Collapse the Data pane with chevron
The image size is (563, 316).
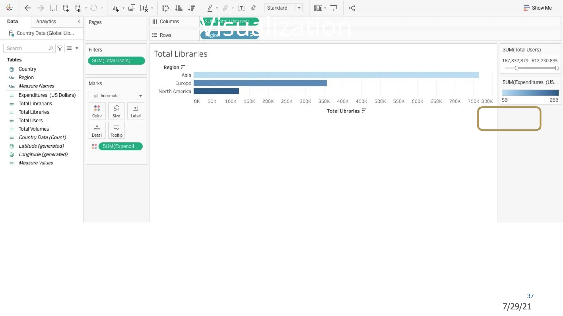[x=79, y=21]
